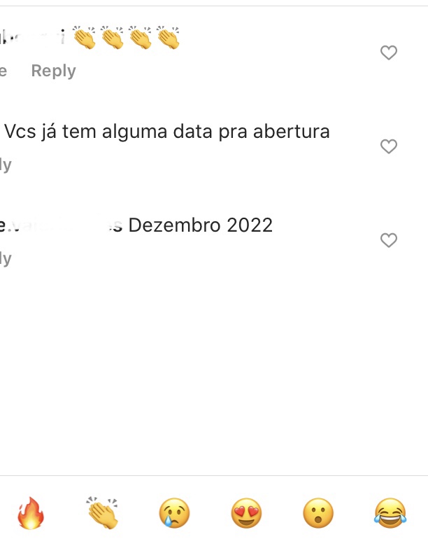The height and width of the screenshot is (546, 428).
Task: Reply under "Vcs já tem alguma data" comment
Action: [x=6, y=164]
